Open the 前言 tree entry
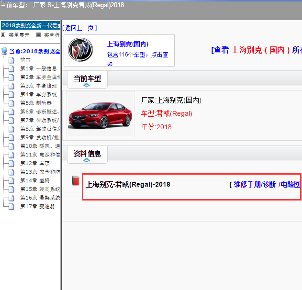The image size is (302, 290). tap(25, 60)
